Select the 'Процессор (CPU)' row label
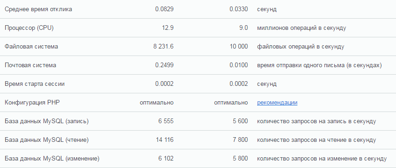 tap(29, 28)
